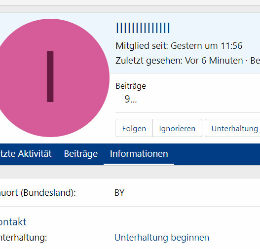Click the Wohnort (Bundesland) field label
Screen dimensions: 260x249
click(x=38, y=193)
